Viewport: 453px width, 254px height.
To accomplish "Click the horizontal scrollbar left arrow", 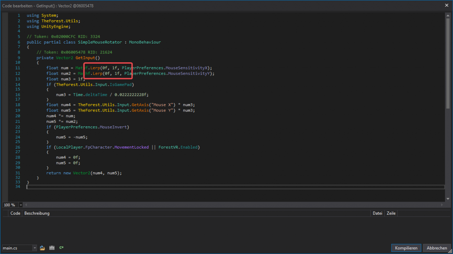I will (x=26, y=205).
